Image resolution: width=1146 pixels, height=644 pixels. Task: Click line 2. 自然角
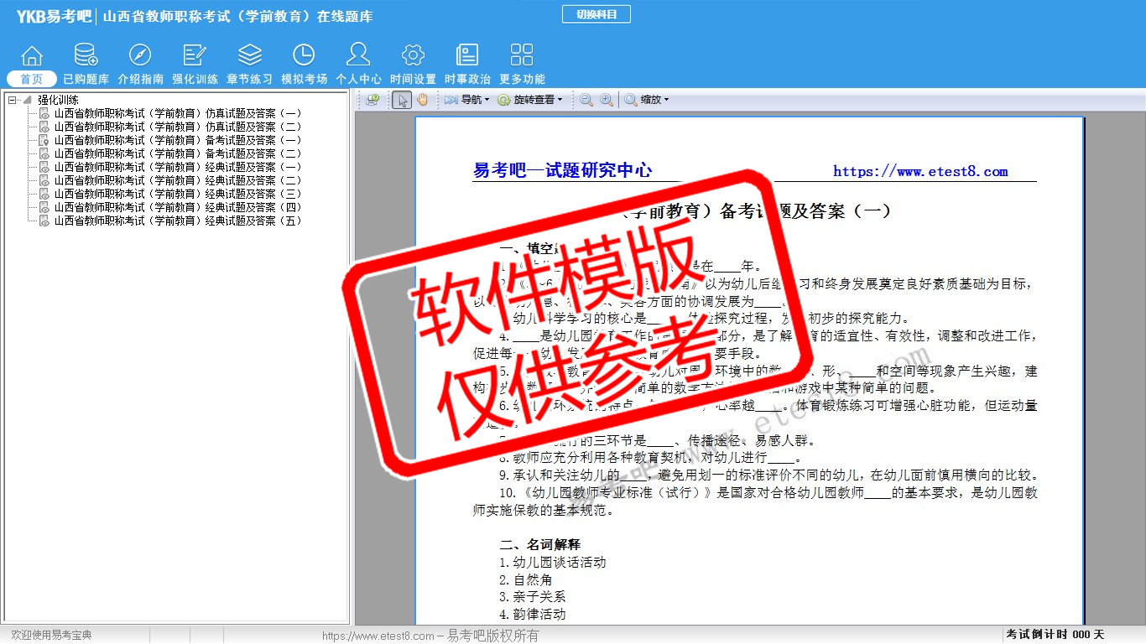tap(525, 580)
